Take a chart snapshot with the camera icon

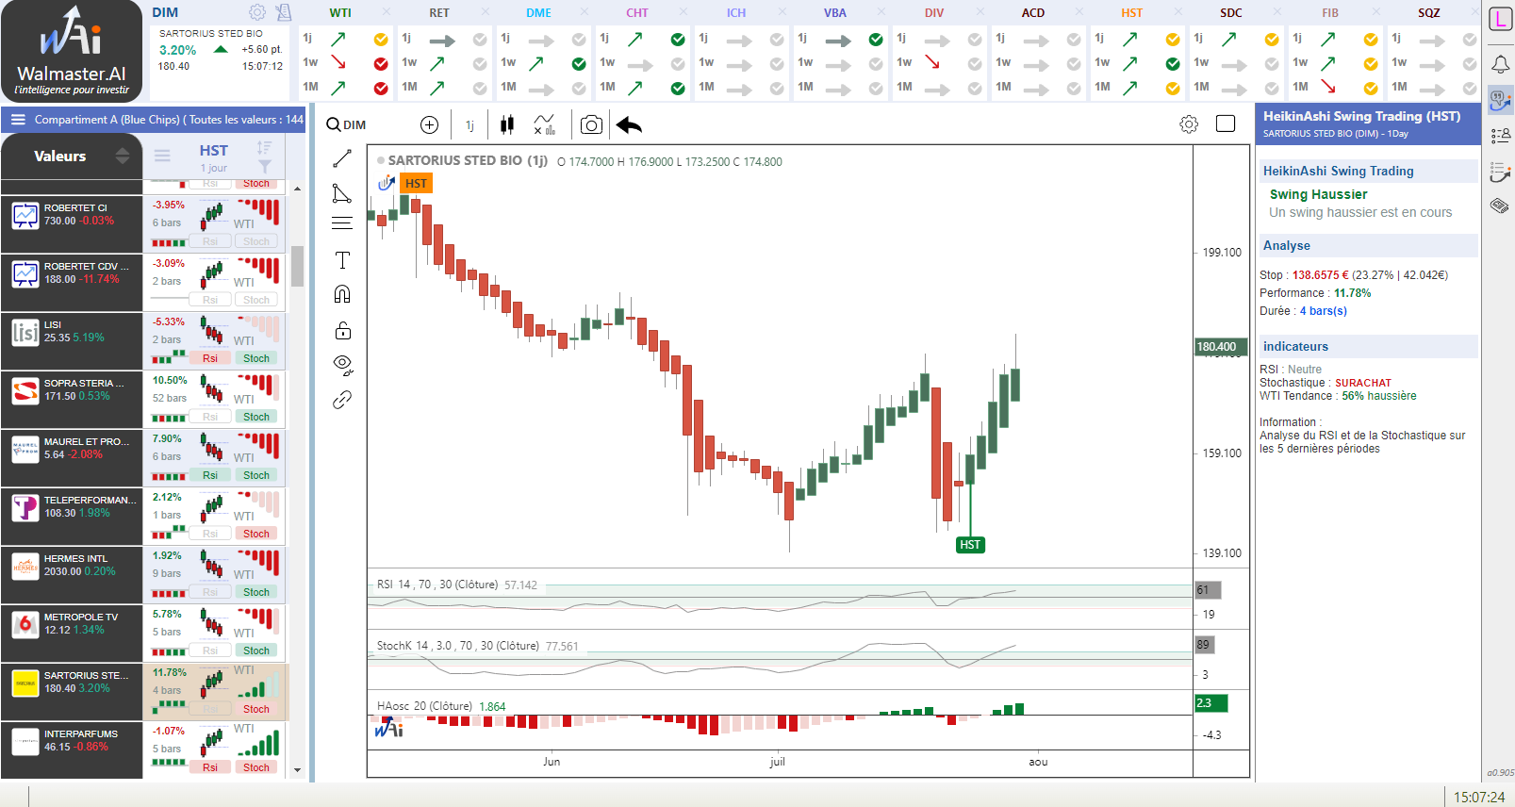click(x=591, y=125)
